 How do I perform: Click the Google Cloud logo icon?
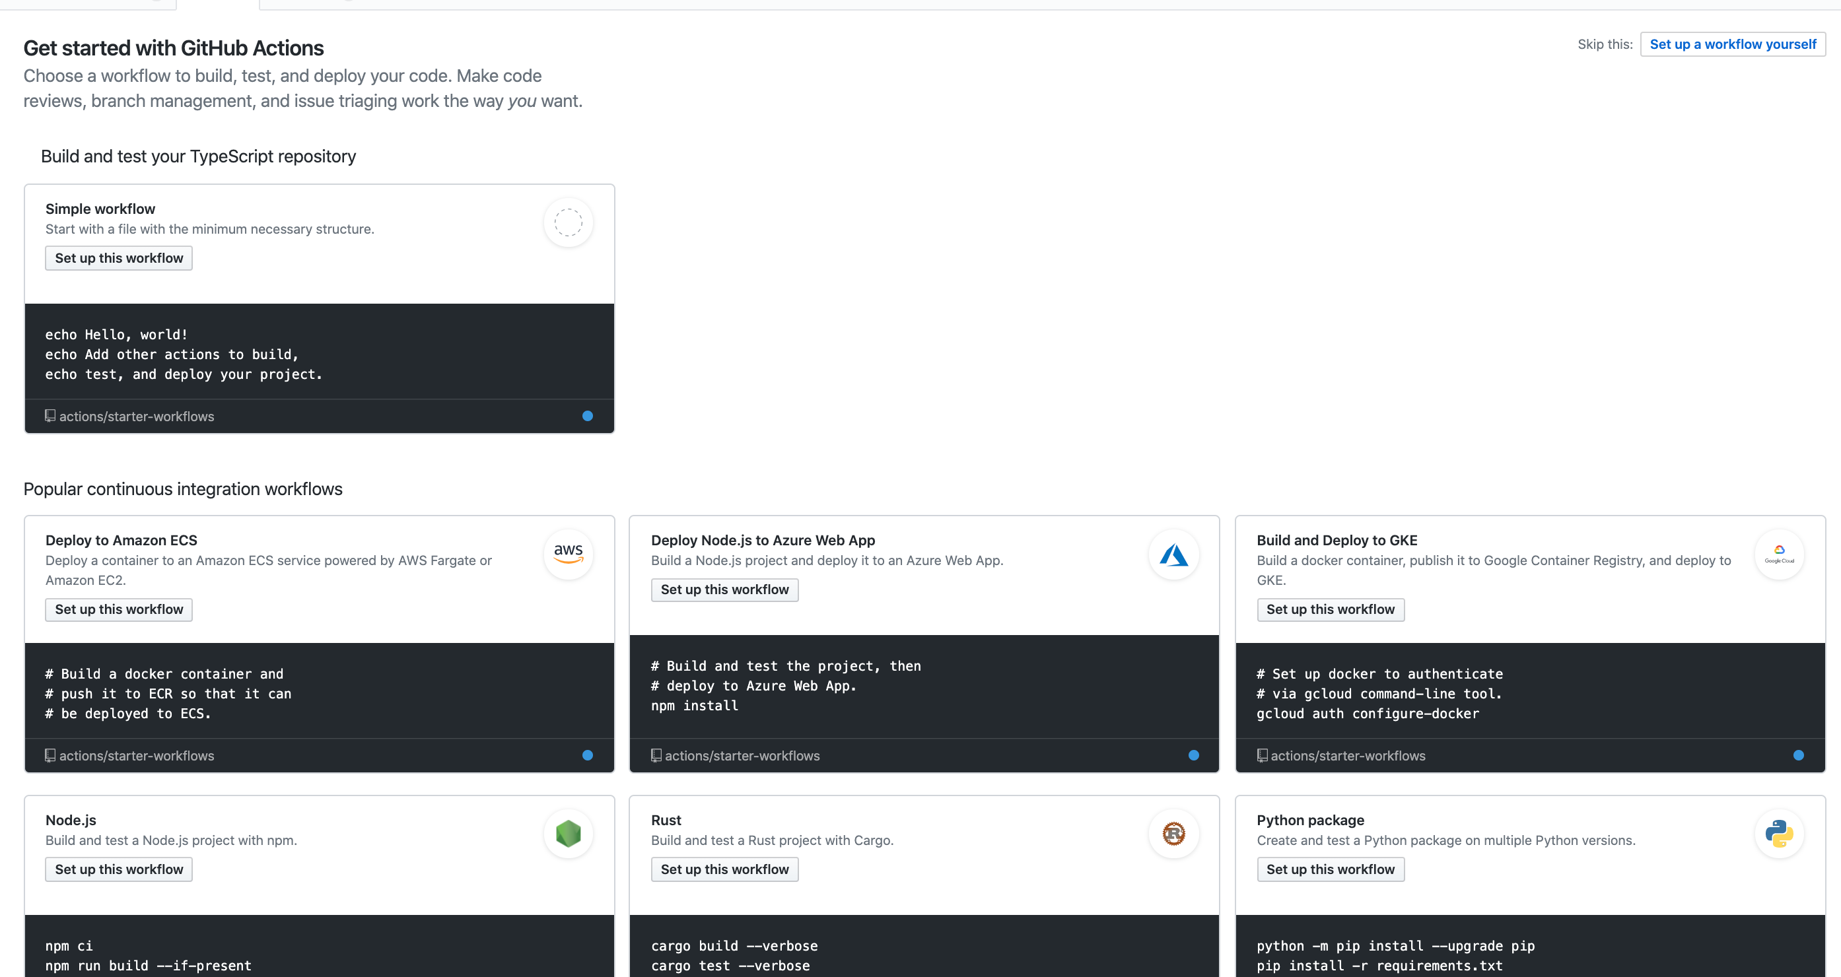(x=1779, y=554)
